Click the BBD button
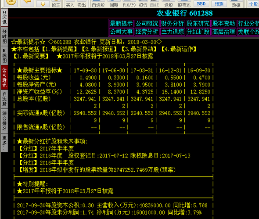The image size is (259, 219). coord(201,4)
